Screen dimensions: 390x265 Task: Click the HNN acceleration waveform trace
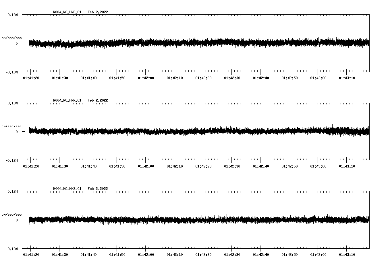click(199, 131)
